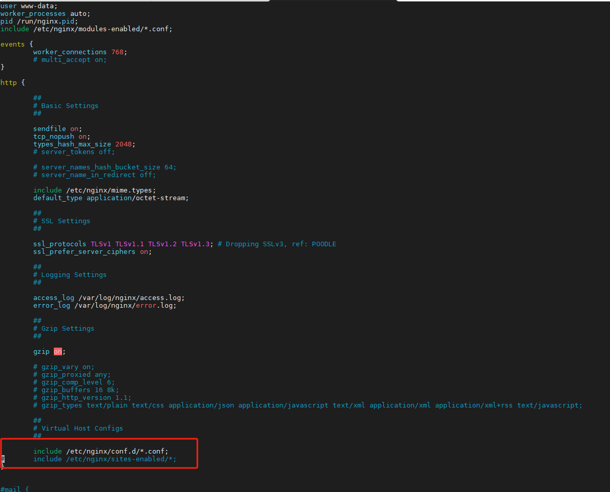Place cursor on "worker_processes auto;"
610x492 pixels.
click(45, 14)
